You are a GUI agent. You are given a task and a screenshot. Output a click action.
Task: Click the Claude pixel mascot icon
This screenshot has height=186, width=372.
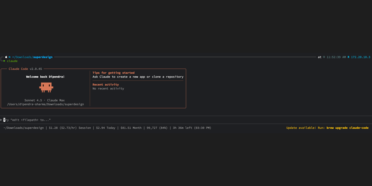click(x=46, y=87)
